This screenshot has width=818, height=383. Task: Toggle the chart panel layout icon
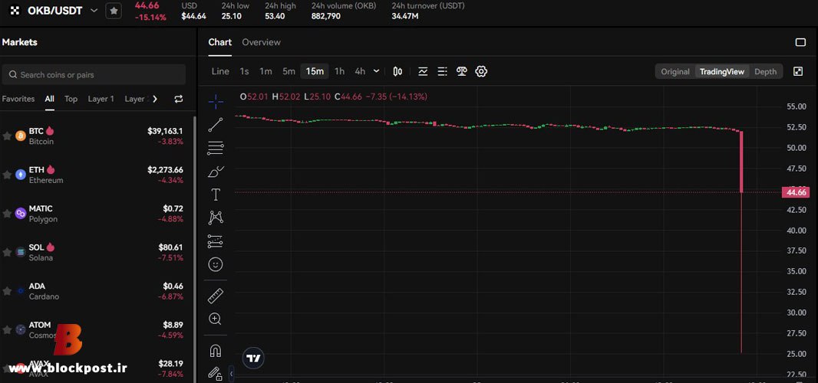(x=800, y=42)
